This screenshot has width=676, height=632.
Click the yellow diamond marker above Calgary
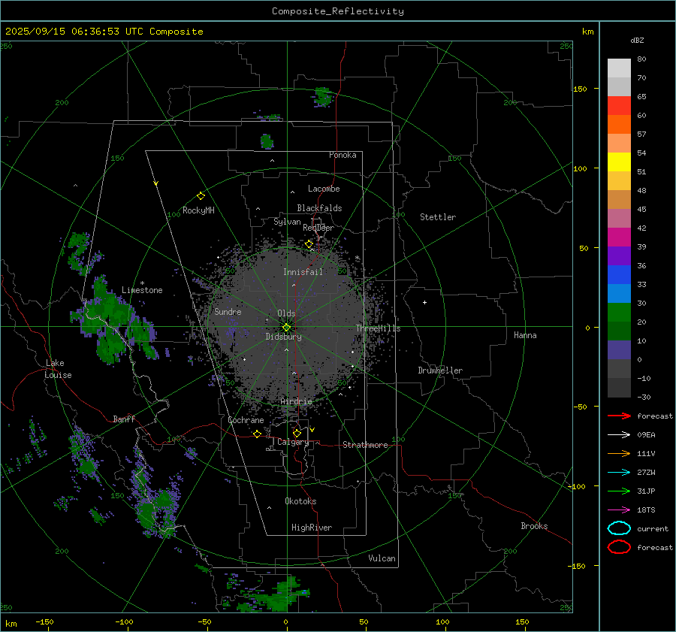point(297,433)
